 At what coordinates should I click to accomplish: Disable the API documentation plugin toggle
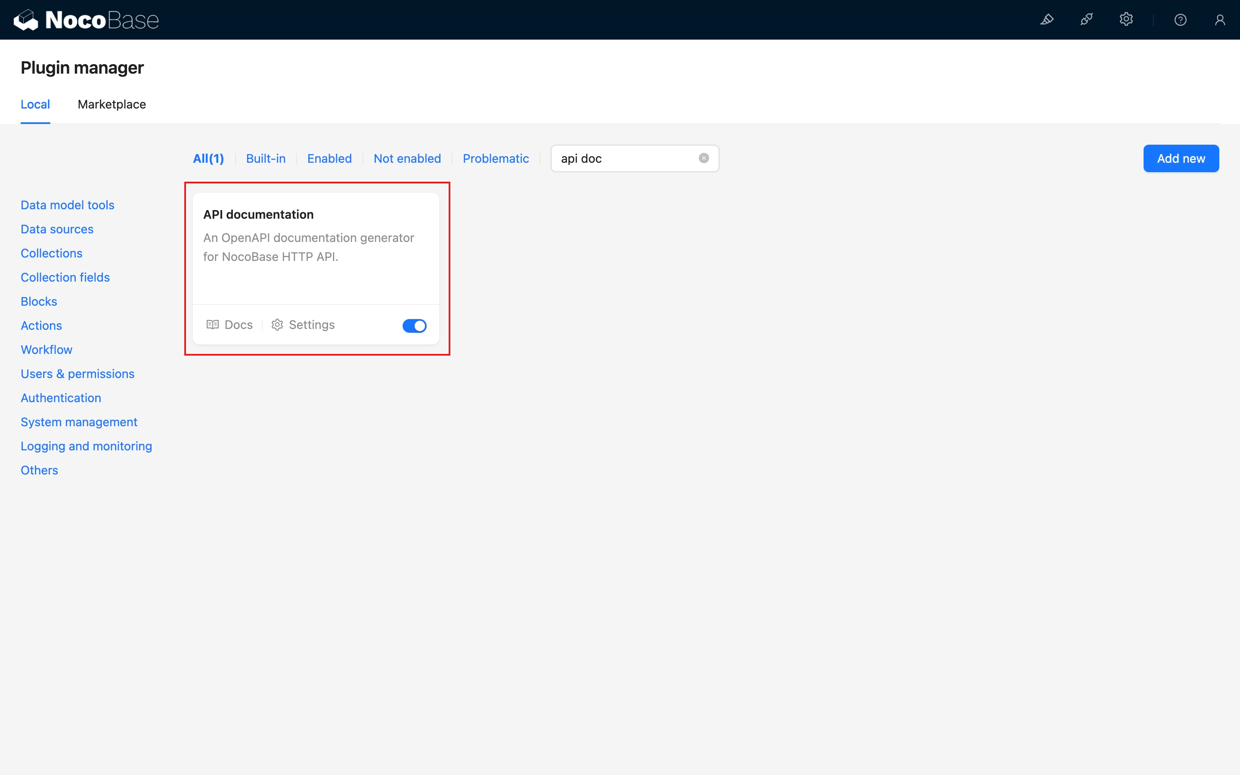pyautogui.click(x=414, y=325)
